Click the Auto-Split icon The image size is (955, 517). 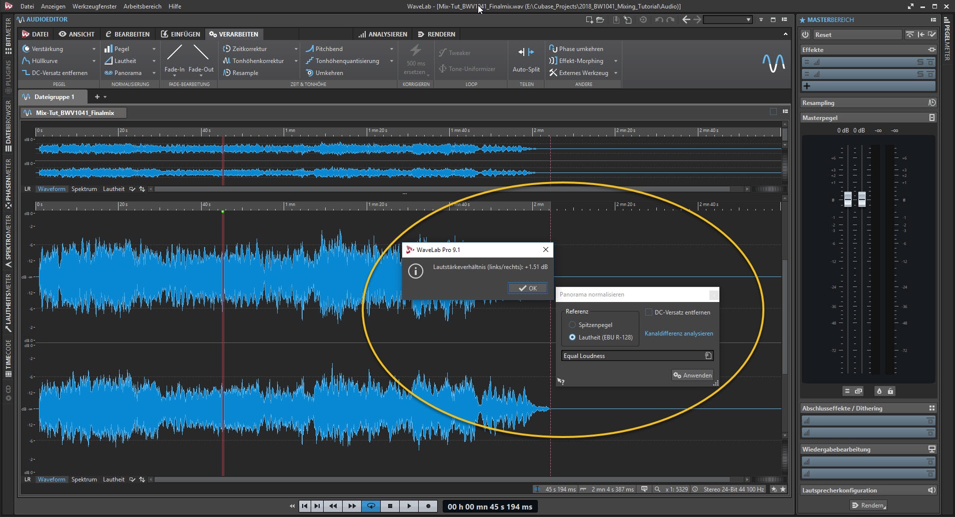click(526, 52)
